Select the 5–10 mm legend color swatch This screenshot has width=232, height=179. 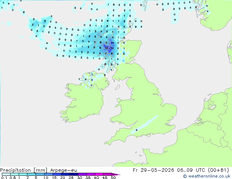point(40,174)
